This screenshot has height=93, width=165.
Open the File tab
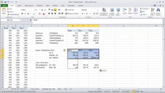pos(4,6)
